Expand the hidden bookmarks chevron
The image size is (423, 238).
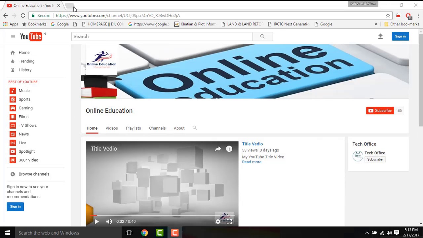376,24
